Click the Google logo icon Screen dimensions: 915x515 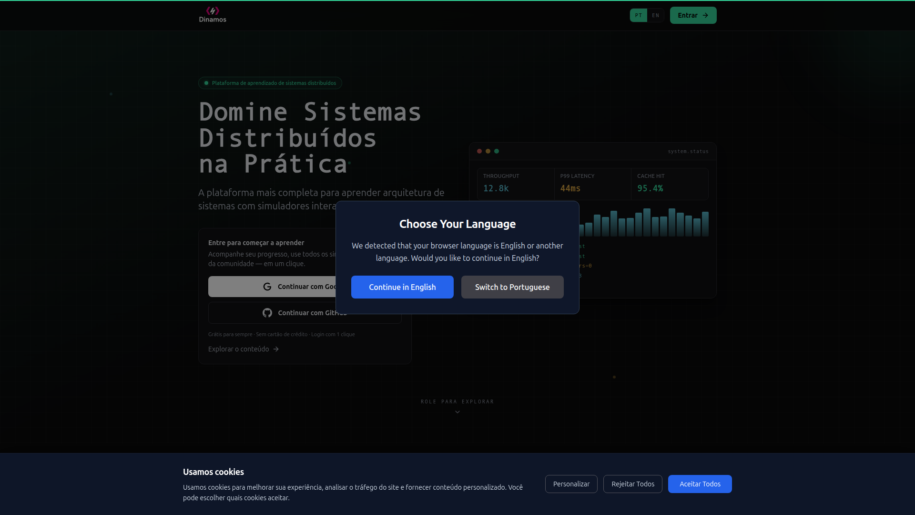coord(267,287)
